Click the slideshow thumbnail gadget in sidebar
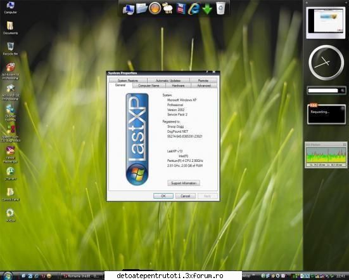 click(x=326, y=22)
